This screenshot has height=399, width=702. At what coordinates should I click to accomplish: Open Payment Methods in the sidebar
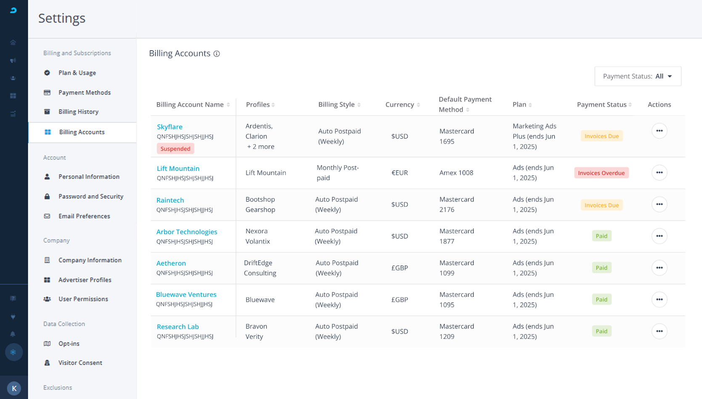[x=85, y=93]
